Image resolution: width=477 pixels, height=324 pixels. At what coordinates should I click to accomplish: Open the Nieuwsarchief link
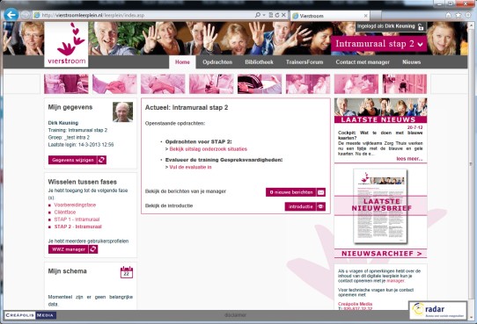point(380,253)
